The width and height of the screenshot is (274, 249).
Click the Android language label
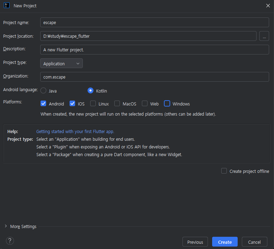(20, 90)
